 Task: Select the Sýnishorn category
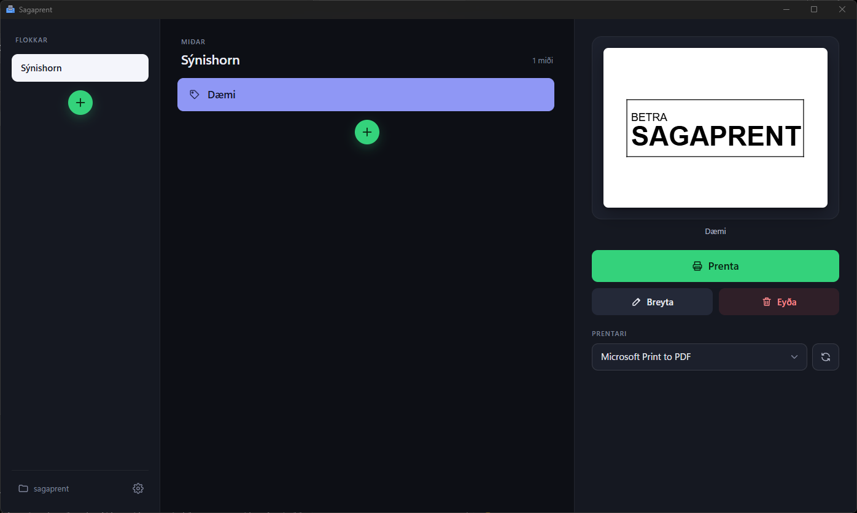(80, 68)
